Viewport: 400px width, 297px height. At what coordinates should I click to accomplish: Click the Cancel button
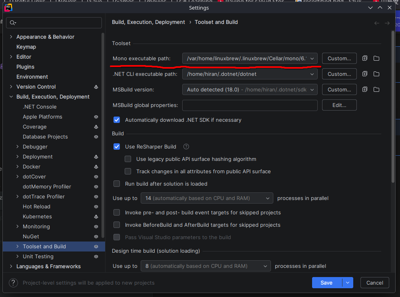(x=374, y=283)
